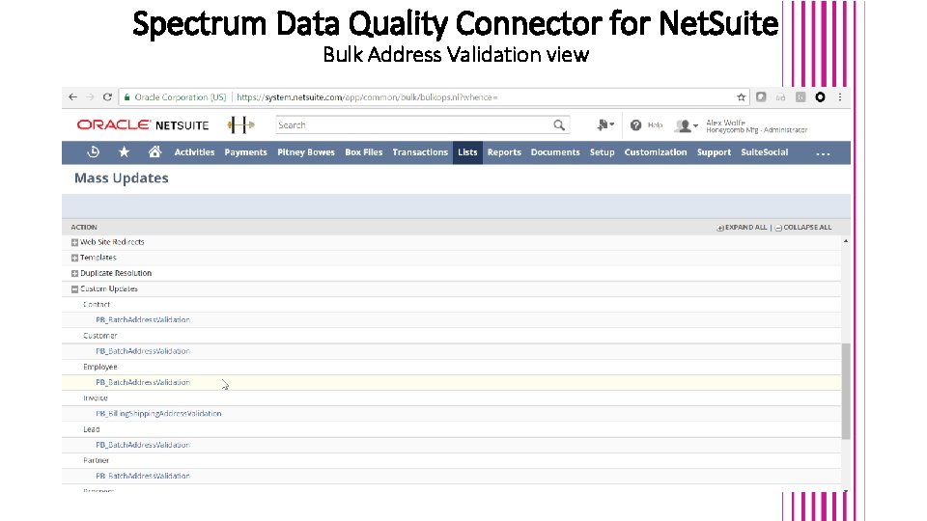Expand the Duplicate Resolution group
Viewport: 927px width, 521px height.
74,273
